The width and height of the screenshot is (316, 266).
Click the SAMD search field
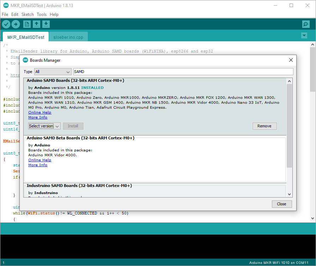point(183,72)
